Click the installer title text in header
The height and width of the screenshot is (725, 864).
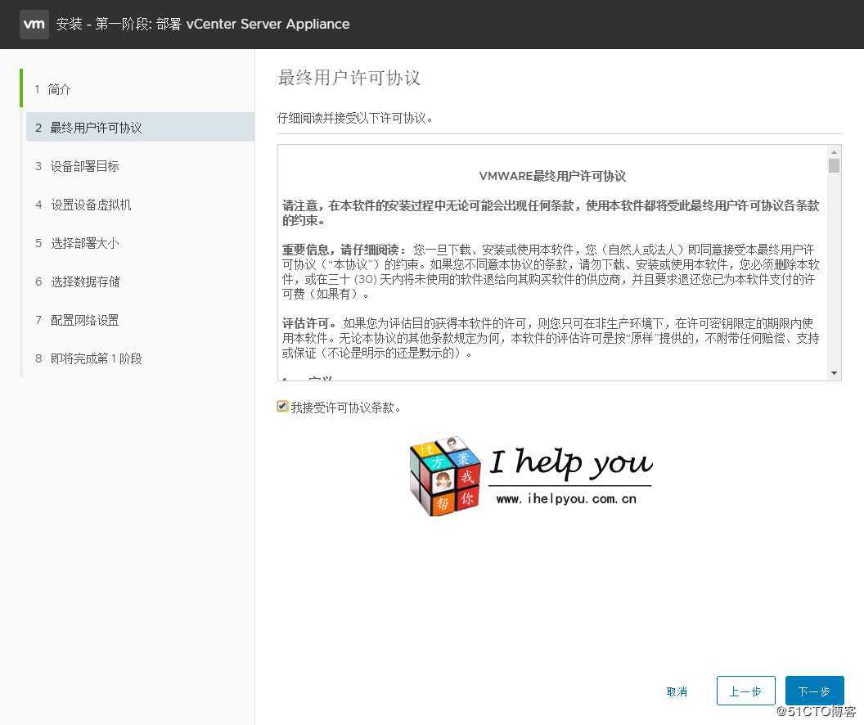pos(203,25)
